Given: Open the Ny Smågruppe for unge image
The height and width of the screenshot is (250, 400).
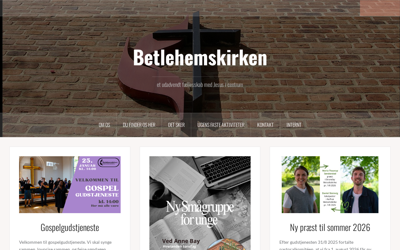Looking at the screenshot, I should point(200,203).
